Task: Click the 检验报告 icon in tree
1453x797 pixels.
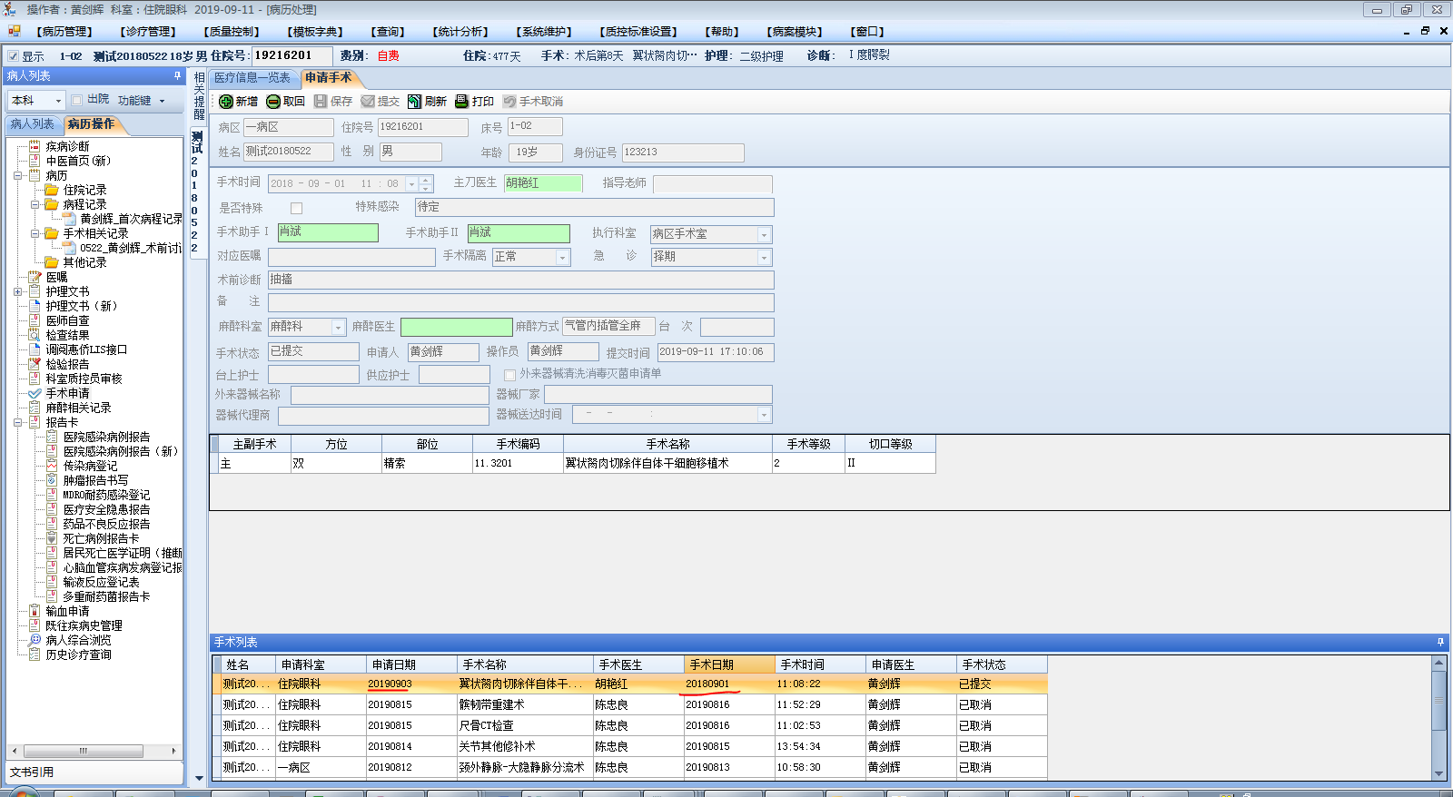Action: pos(35,364)
